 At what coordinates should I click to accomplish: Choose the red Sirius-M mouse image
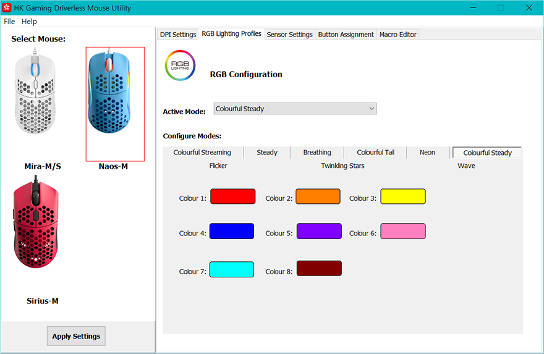(36, 222)
